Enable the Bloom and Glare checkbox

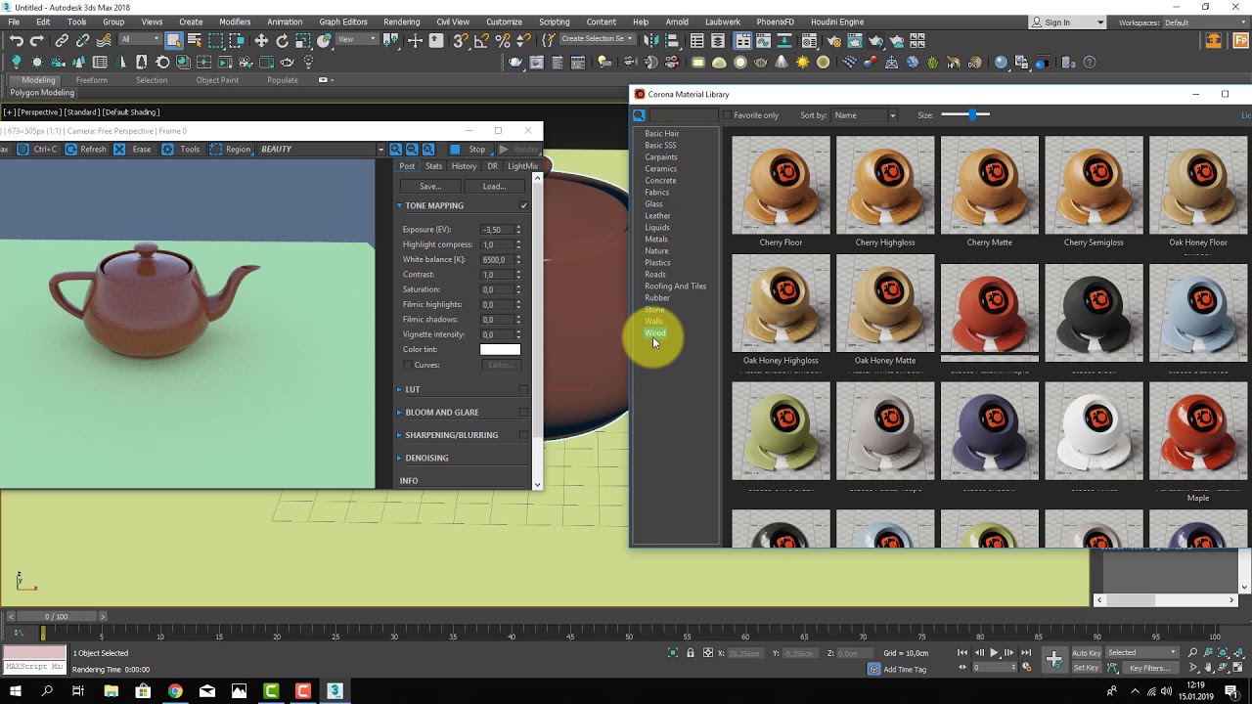[524, 413]
